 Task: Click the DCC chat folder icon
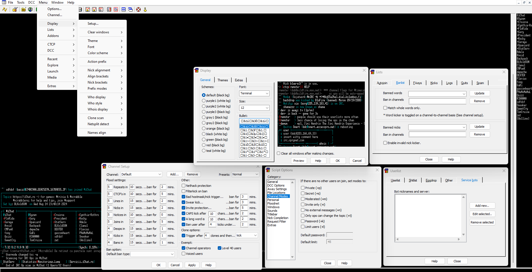click(x=94, y=9)
